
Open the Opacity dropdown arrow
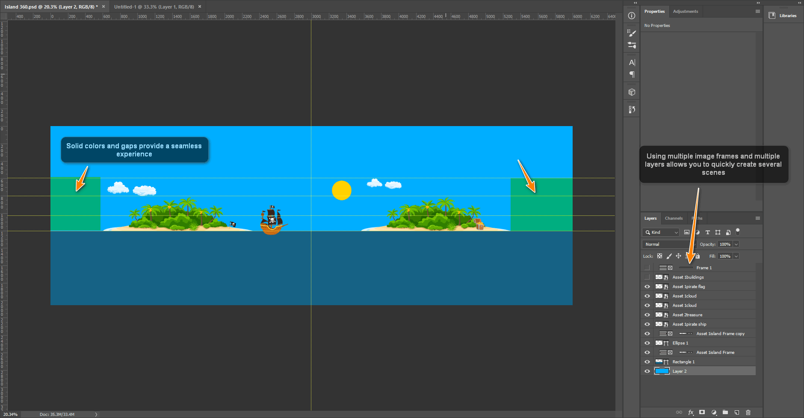736,244
